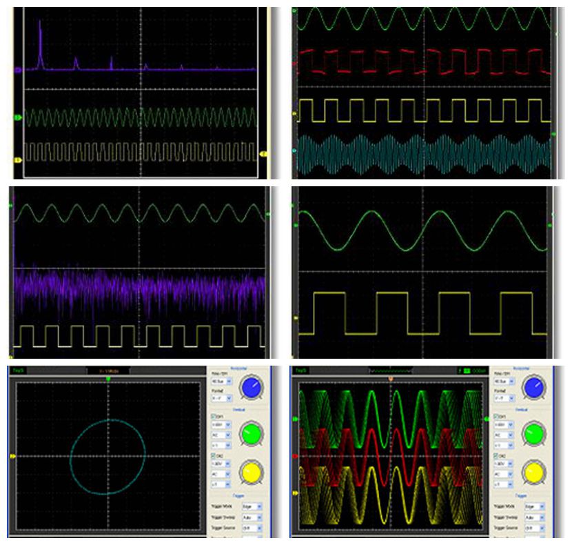Open CH2 volts dropdown in the three-sine-waves window
Image resolution: width=572 pixels, height=545 pixels.
click(504, 464)
